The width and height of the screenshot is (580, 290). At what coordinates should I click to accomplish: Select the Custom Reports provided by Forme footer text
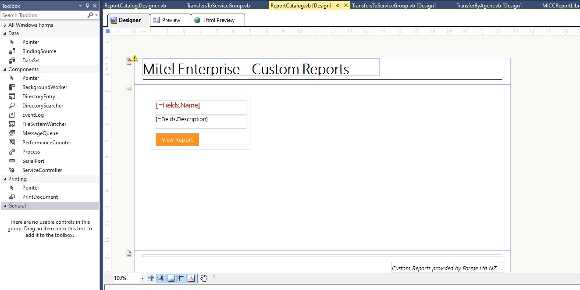tap(447, 268)
